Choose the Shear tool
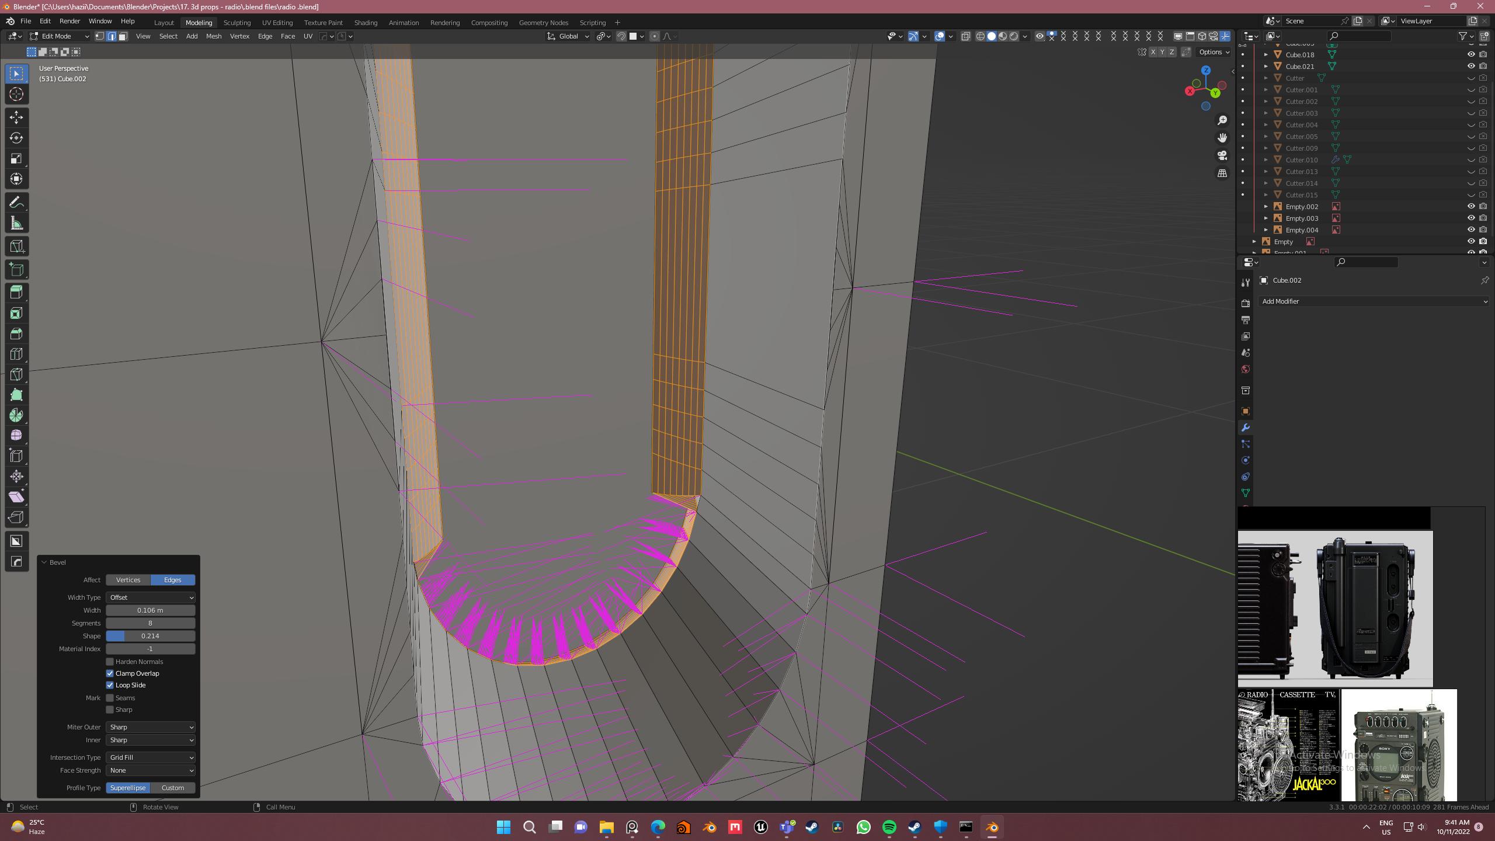The width and height of the screenshot is (1495, 841). click(x=16, y=497)
